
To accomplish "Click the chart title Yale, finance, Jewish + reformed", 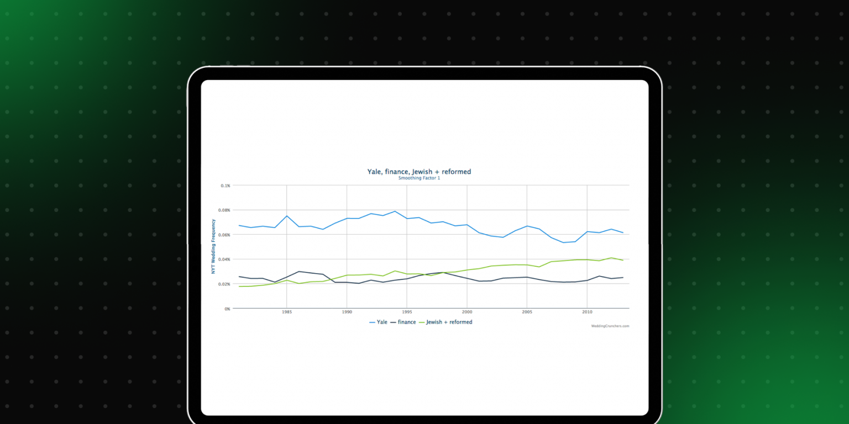I will [x=418, y=172].
